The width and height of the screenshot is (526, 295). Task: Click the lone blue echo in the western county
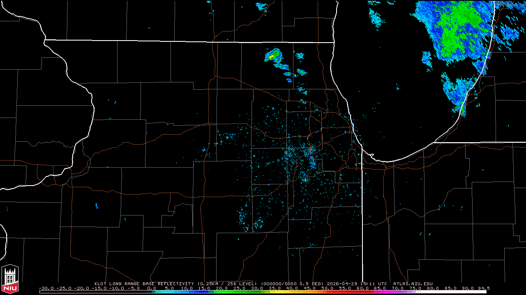click(97, 205)
